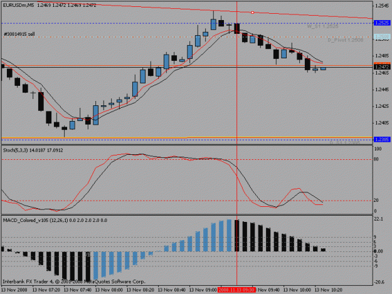The height and width of the screenshot is (294, 392).
Task: Click the 13 Nov 08:20 time label
Action: tap(140, 290)
